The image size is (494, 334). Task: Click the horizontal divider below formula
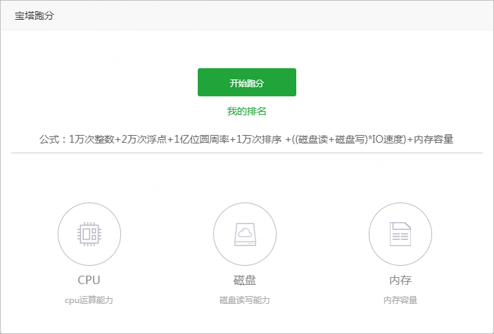246,153
